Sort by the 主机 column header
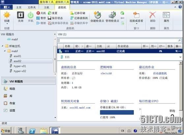Viewport: 184px width, 135px height. click(x=101, y=46)
